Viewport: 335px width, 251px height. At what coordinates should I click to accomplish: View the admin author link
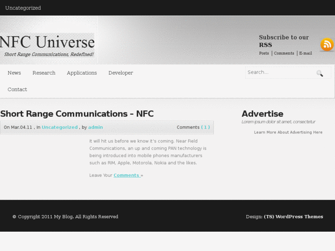pos(95,127)
